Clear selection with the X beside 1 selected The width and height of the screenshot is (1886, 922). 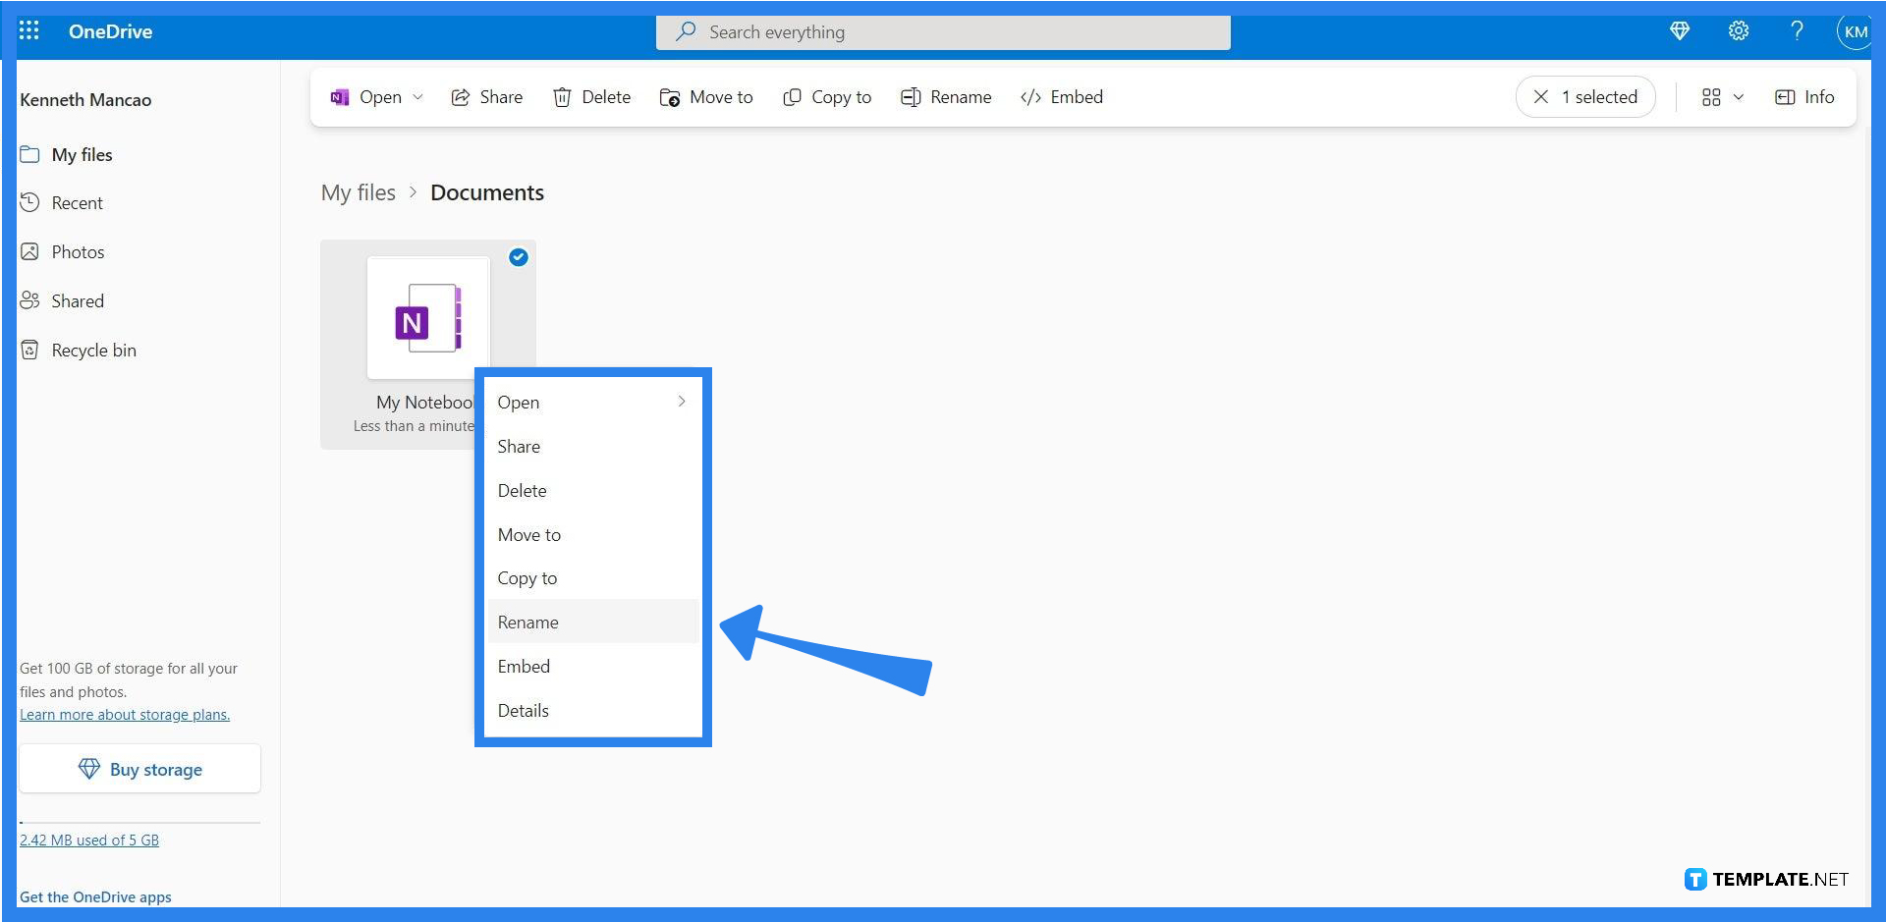pyautogui.click(x=1542, y=96)
